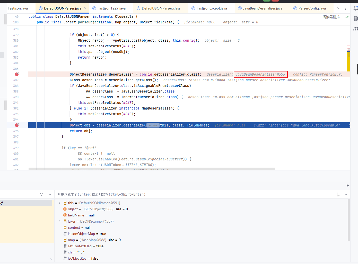The image size is (358, 264).
Task: Close the DefaultJSONParser.java tab
Action: (x=85, y=8)
